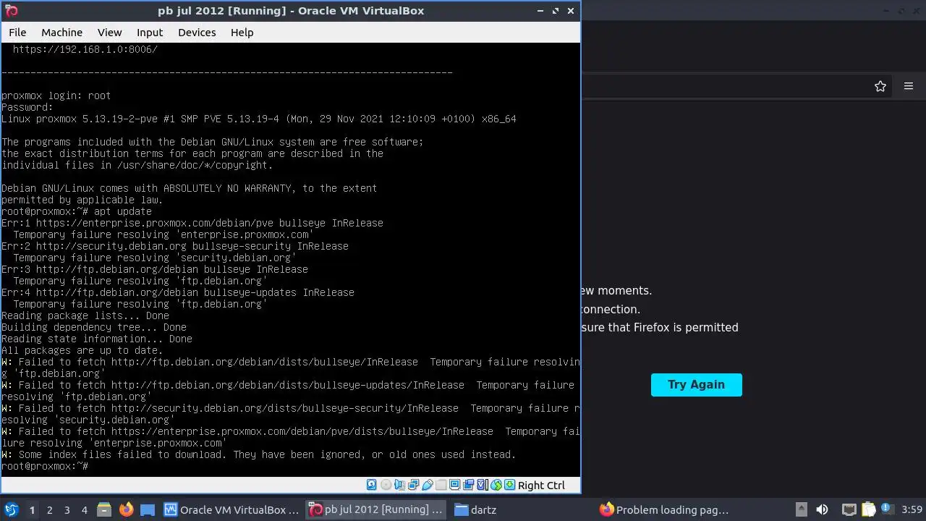Open the Input menu

click(150, 33)
